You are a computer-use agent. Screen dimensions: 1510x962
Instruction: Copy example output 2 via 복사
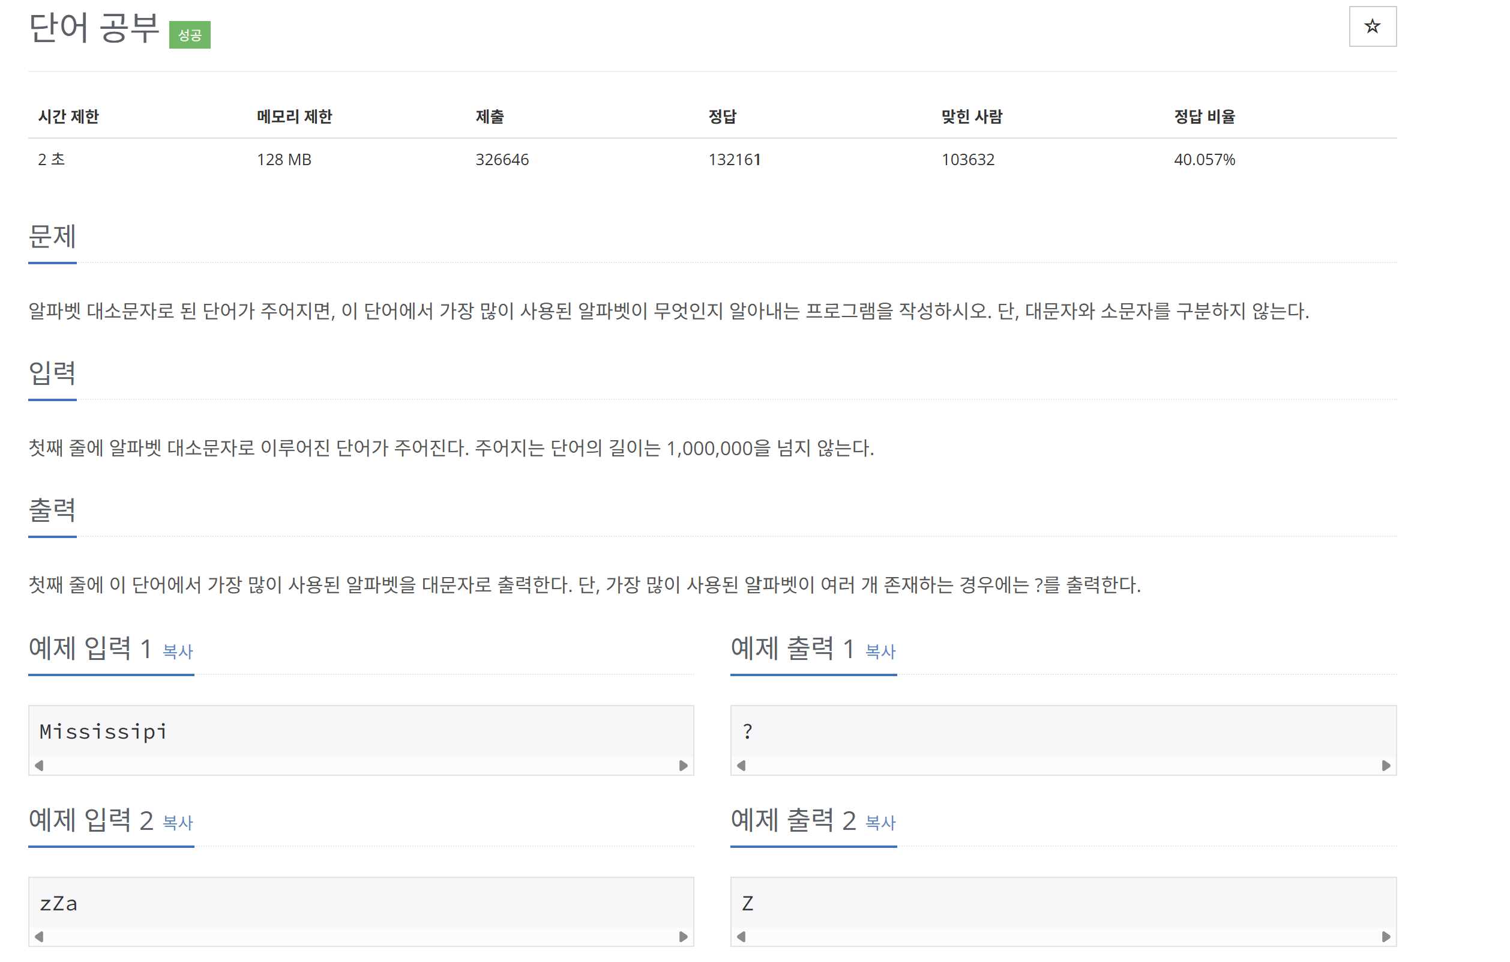click(880, 823)
